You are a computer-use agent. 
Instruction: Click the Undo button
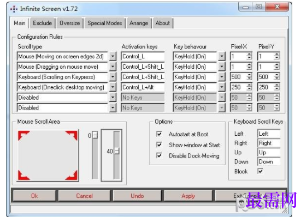tap(137, 196)
